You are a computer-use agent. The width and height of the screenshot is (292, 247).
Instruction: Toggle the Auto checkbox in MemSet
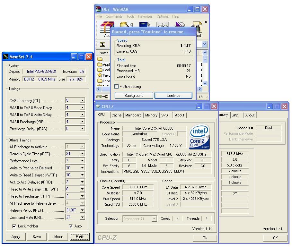[71, 226]
